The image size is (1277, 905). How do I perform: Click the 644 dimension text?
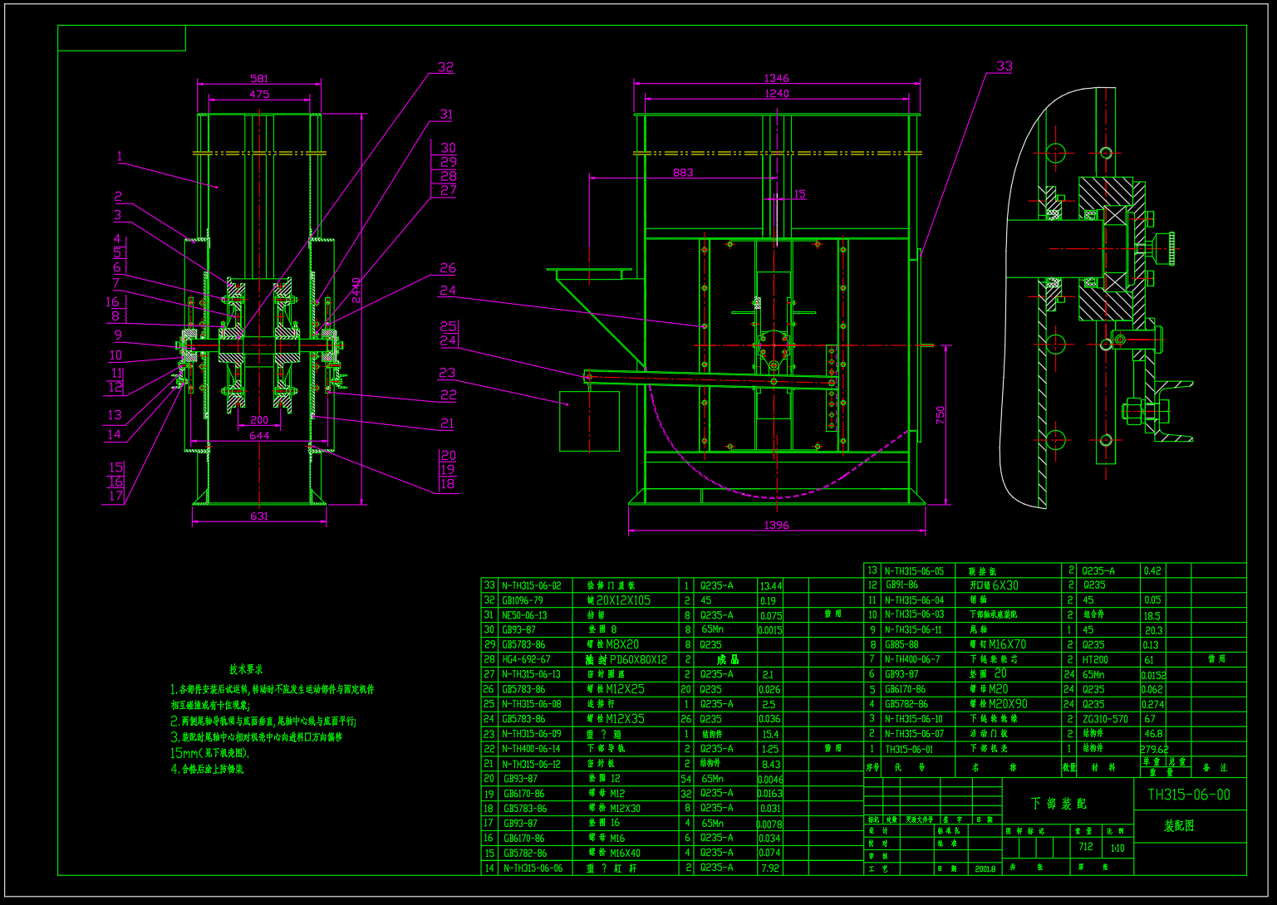(x=259, y=435)
